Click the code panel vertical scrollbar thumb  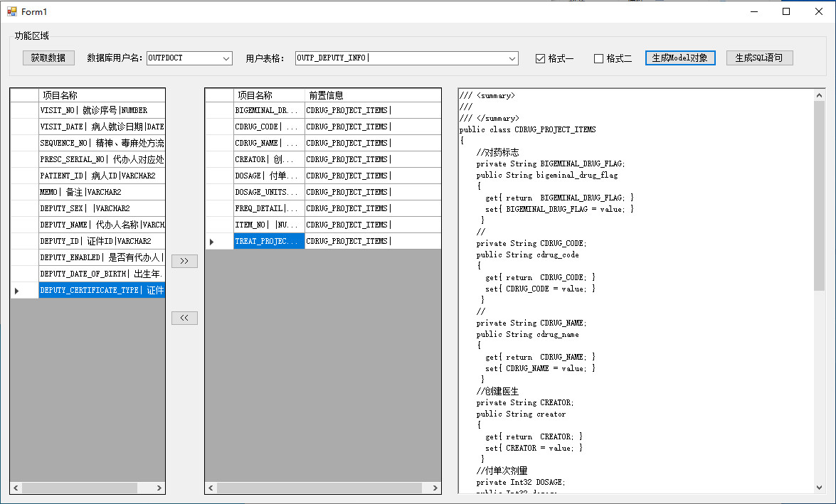(819, 195)
